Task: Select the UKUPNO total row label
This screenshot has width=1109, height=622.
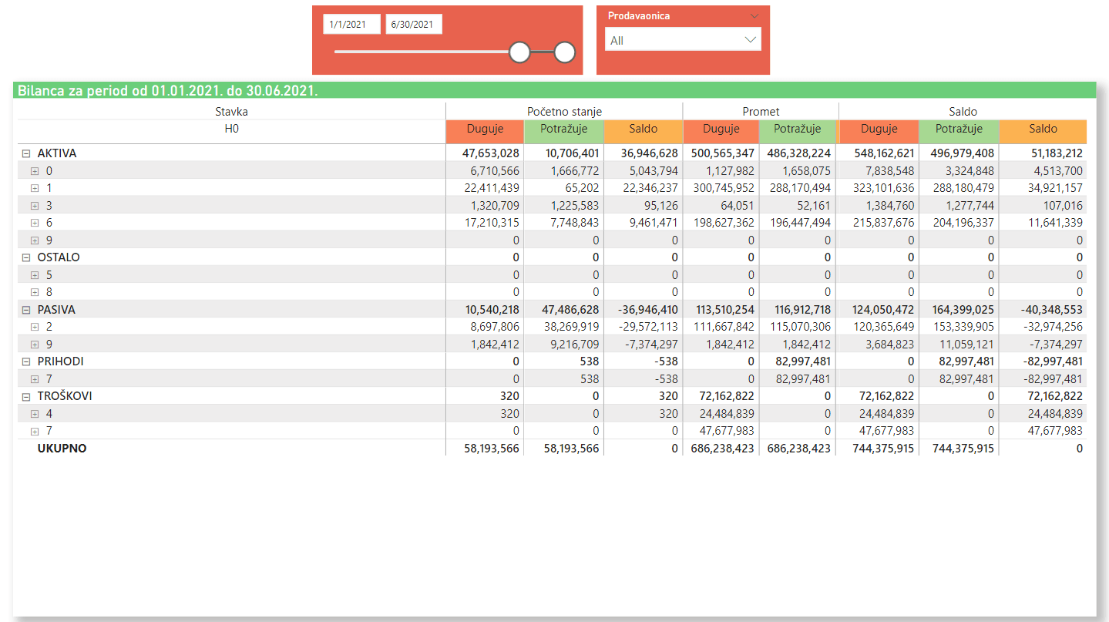Action: (62, 448)
